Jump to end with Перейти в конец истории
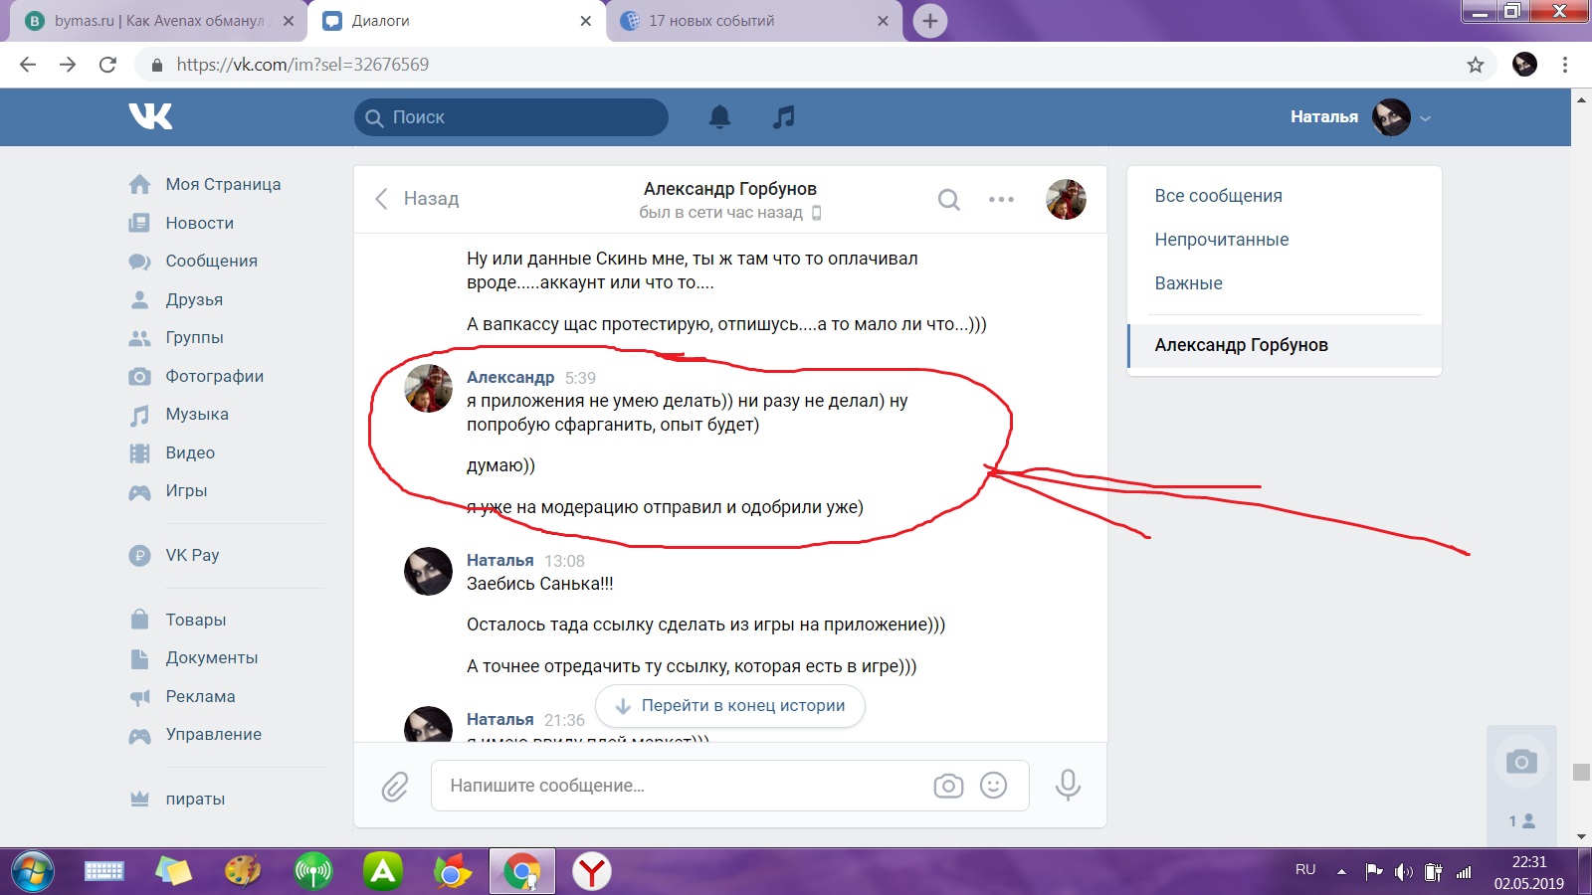This screenshot has height=895, width=1592. [x=729, y=706]
